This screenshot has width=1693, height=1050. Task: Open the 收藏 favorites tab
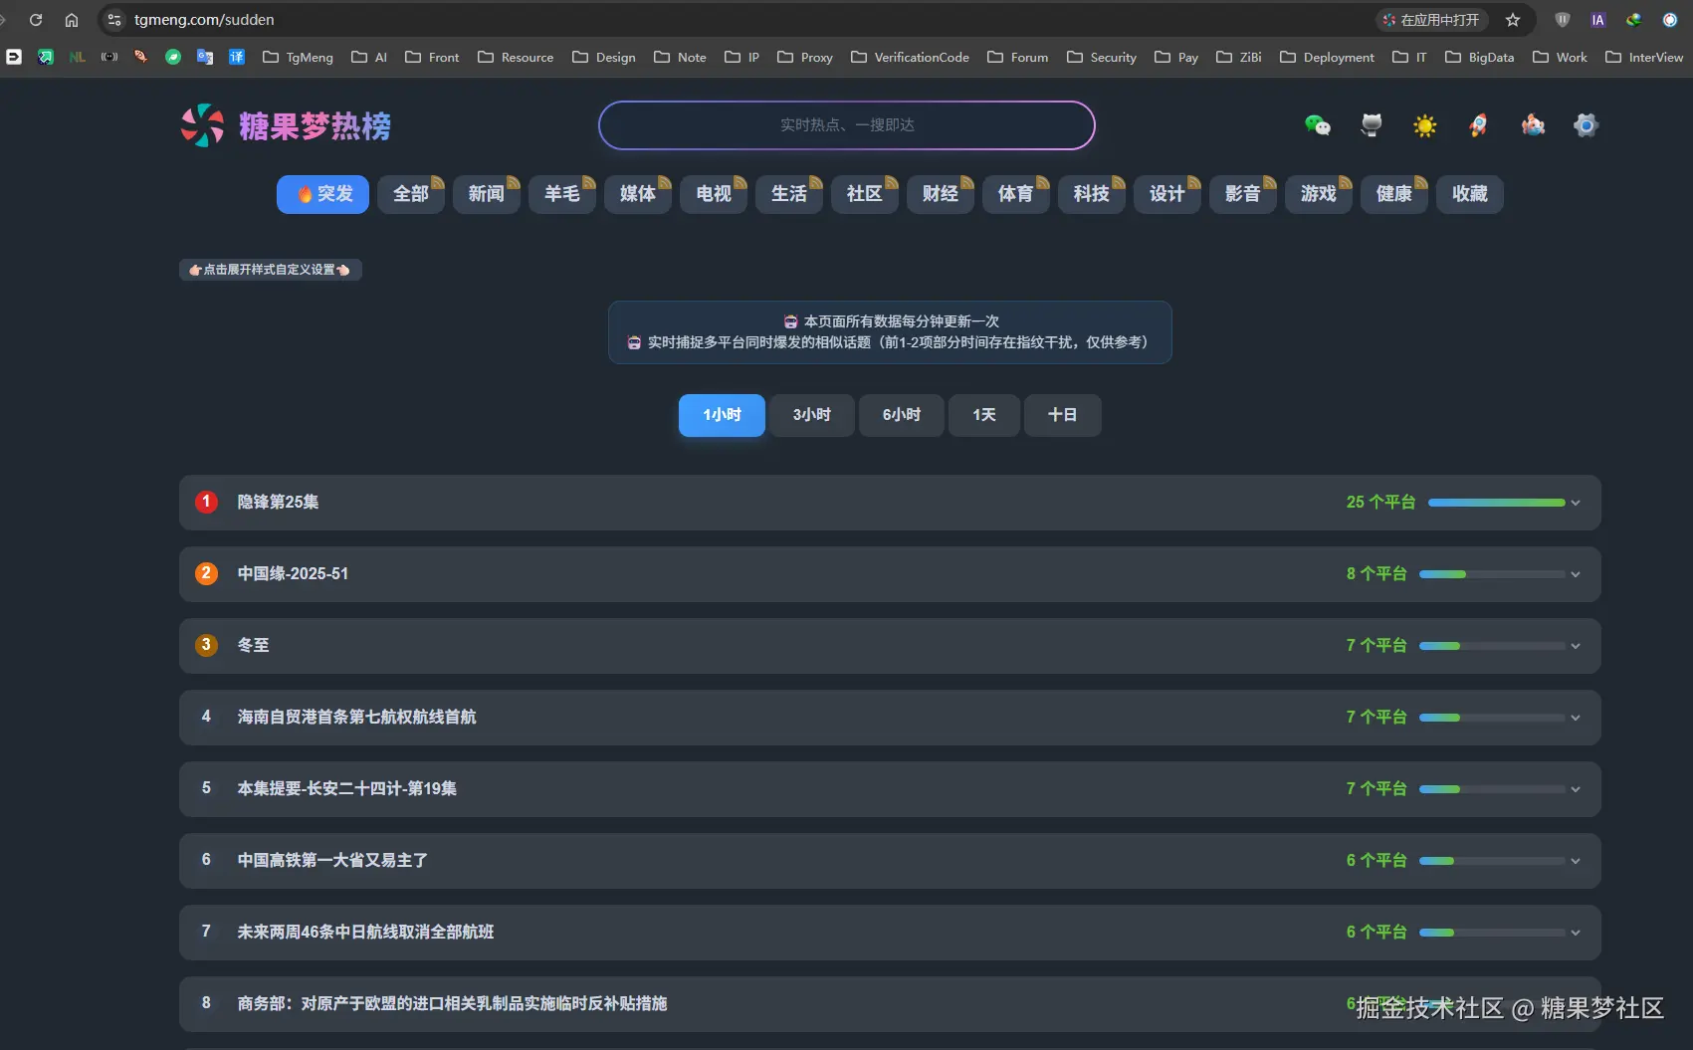(x=1469, y=194)
